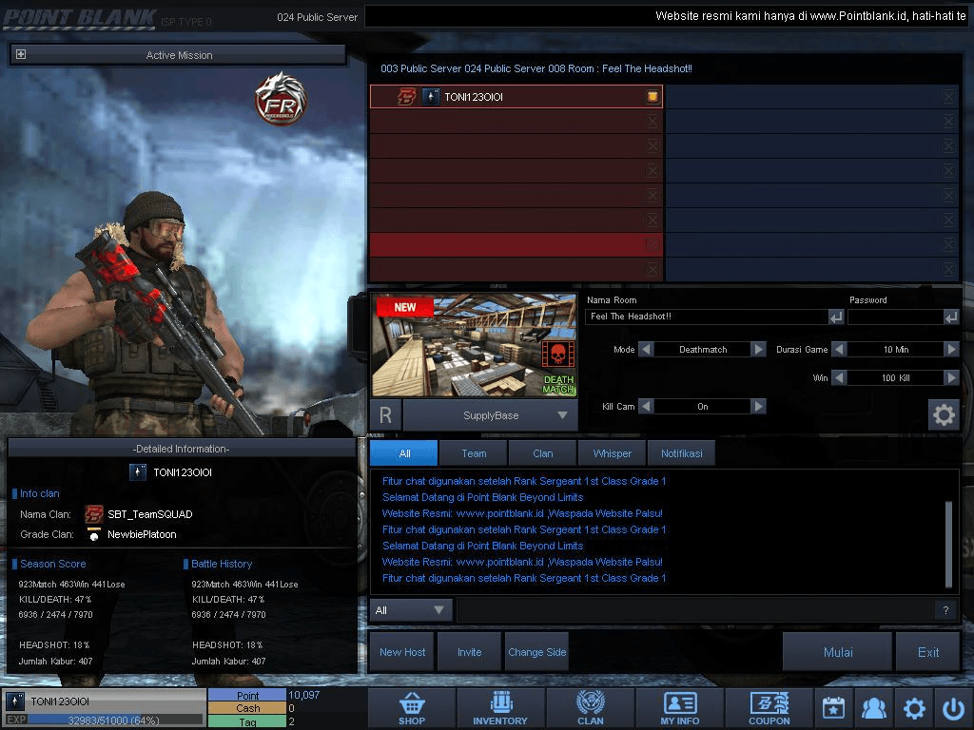
Task: Click the R random map button
Action: [385, 415]
